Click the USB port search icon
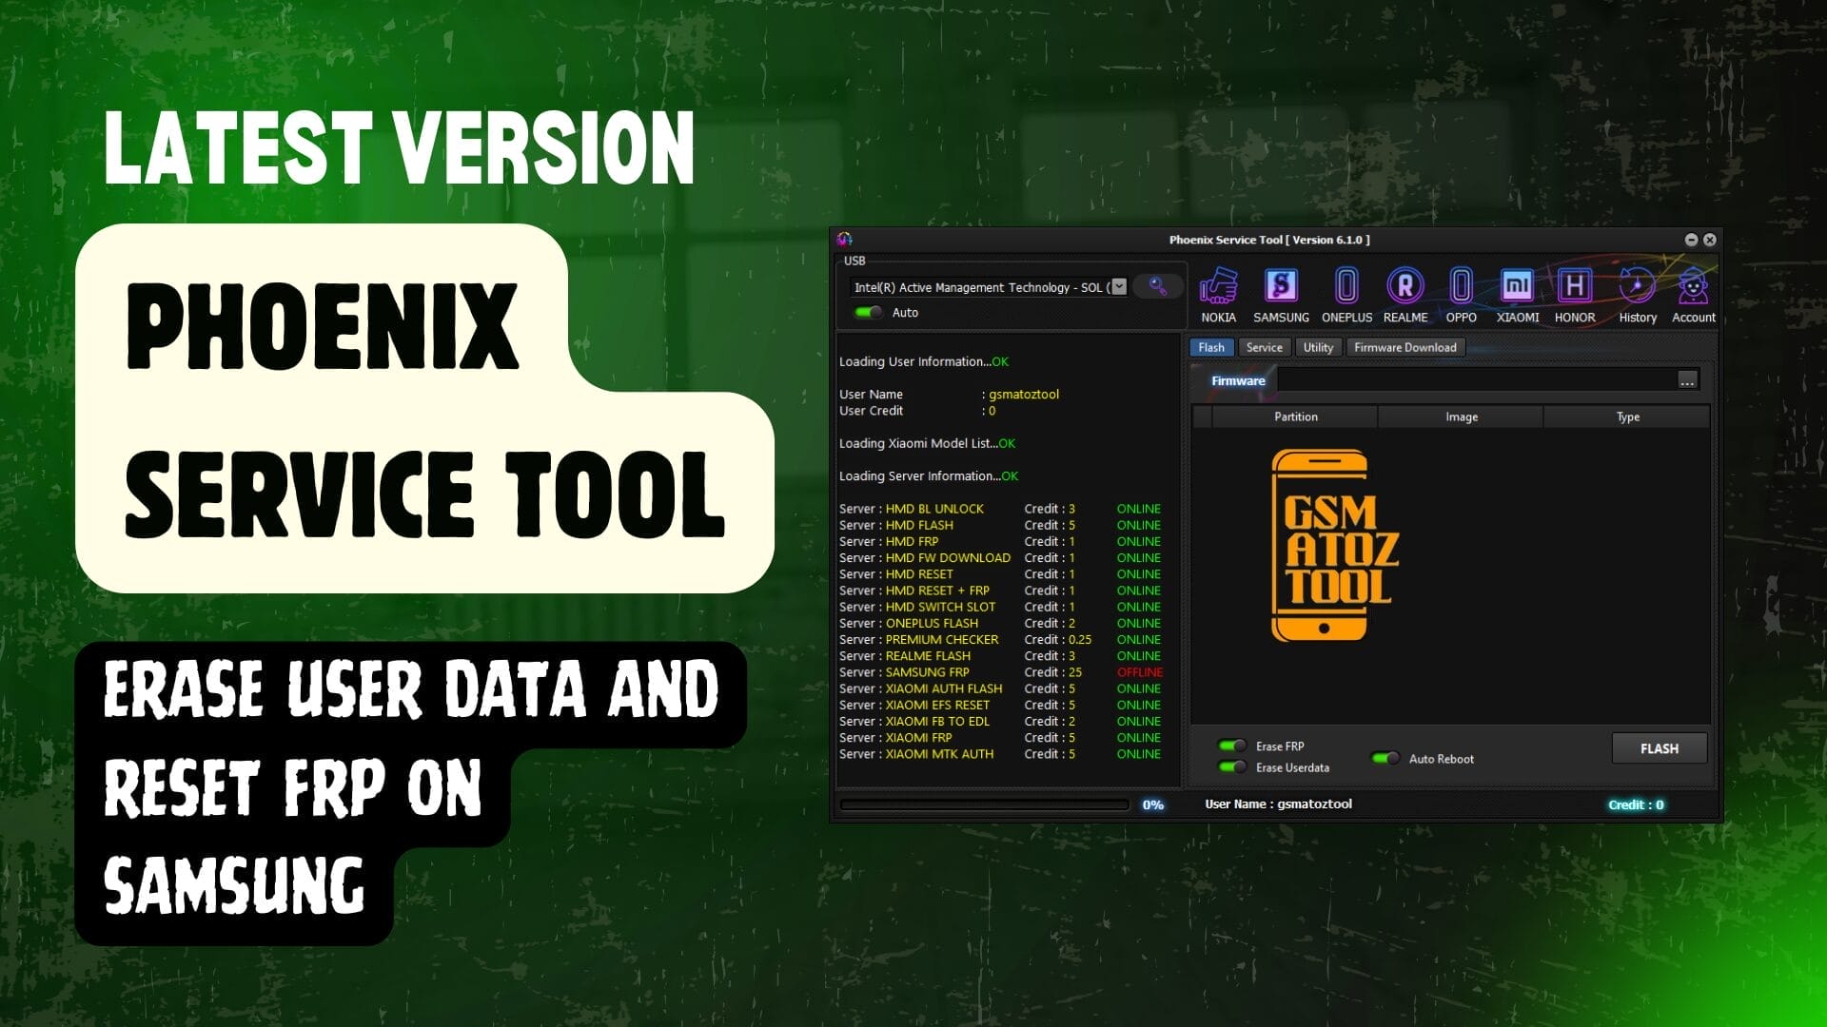1827x1027 pixels. 1158,286
